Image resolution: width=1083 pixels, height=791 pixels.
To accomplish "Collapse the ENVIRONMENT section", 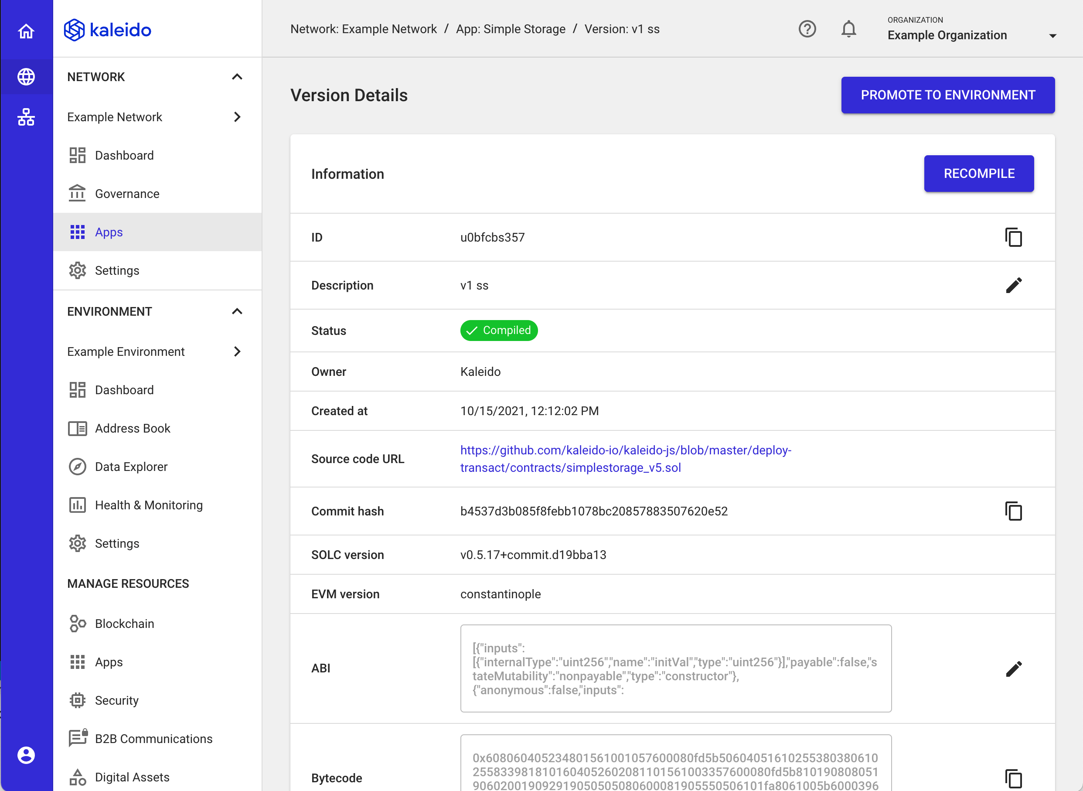I will coord(237,311).
